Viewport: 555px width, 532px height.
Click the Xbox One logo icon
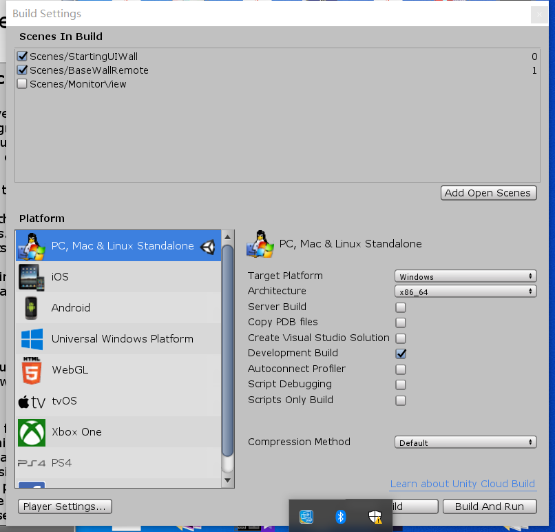[32, 433]
